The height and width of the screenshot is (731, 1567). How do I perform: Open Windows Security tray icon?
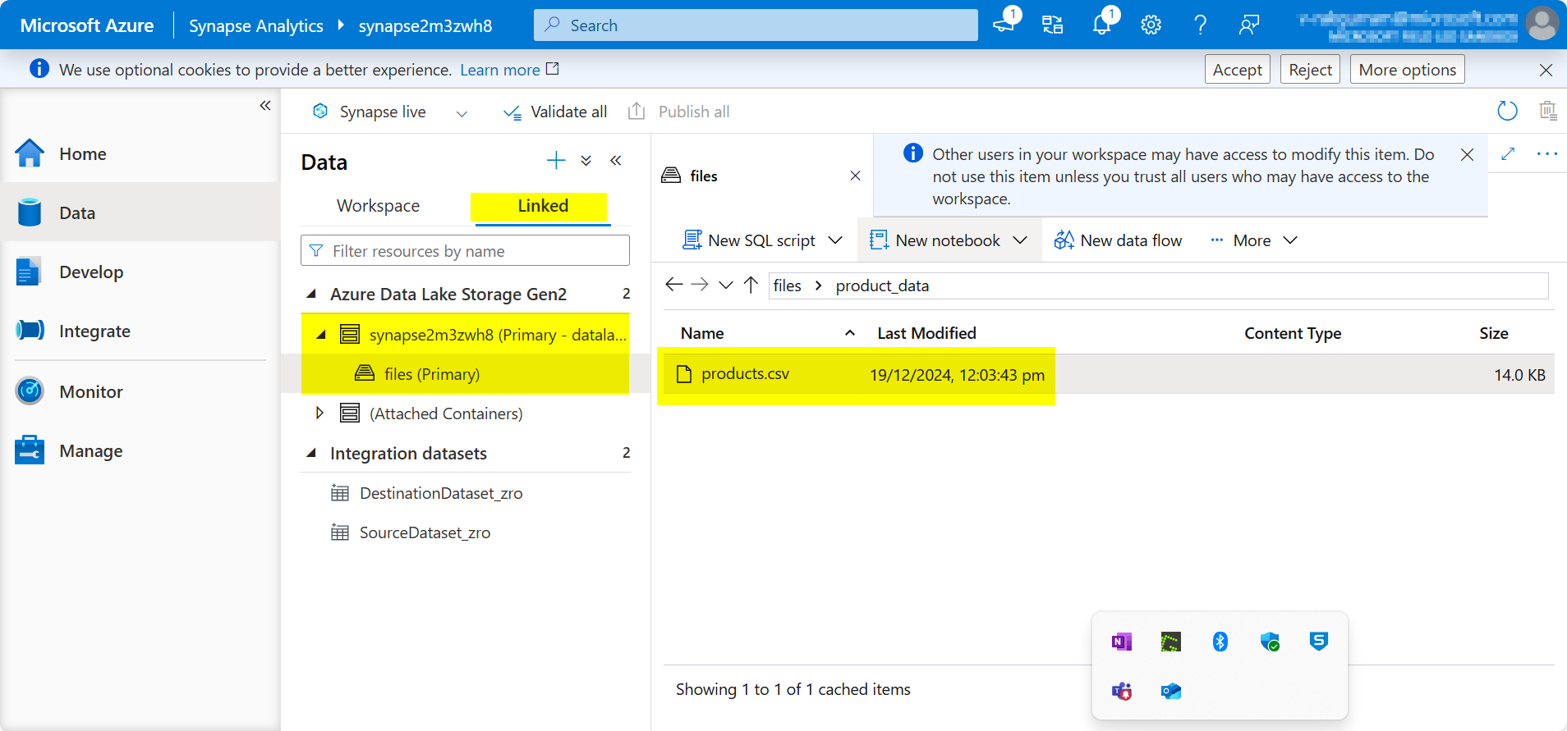[1270, 642]
